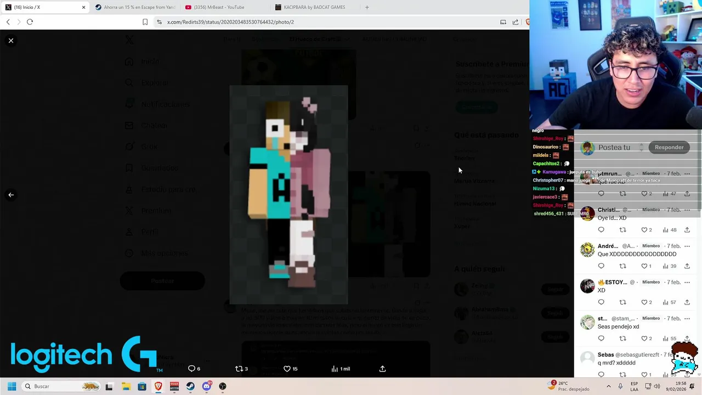Viewport: 702px width, 395px height.
Task: Open the 26°C weather widget
Action: (x=569, y=386)
